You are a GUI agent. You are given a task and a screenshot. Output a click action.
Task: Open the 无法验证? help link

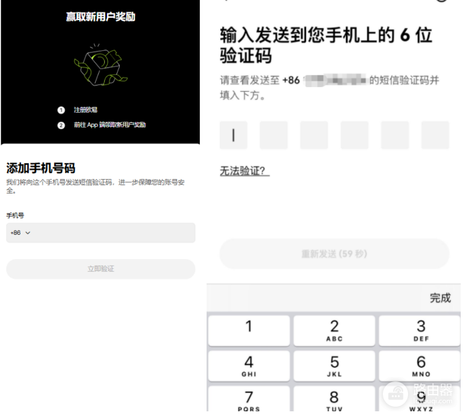[244, 171]
